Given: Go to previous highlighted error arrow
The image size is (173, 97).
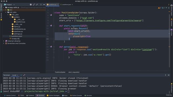Looking at the screenshot, I should (x=166, y=8).
